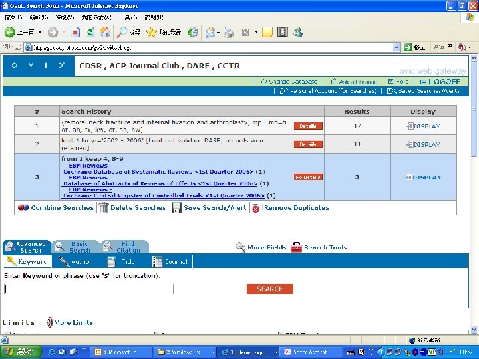Open Saved Searches/Alerts link
This screenshot has height=359, width=479.
423,91
